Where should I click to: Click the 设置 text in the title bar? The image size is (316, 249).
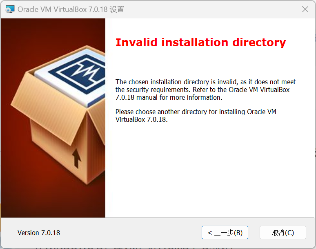click(117, 9)
